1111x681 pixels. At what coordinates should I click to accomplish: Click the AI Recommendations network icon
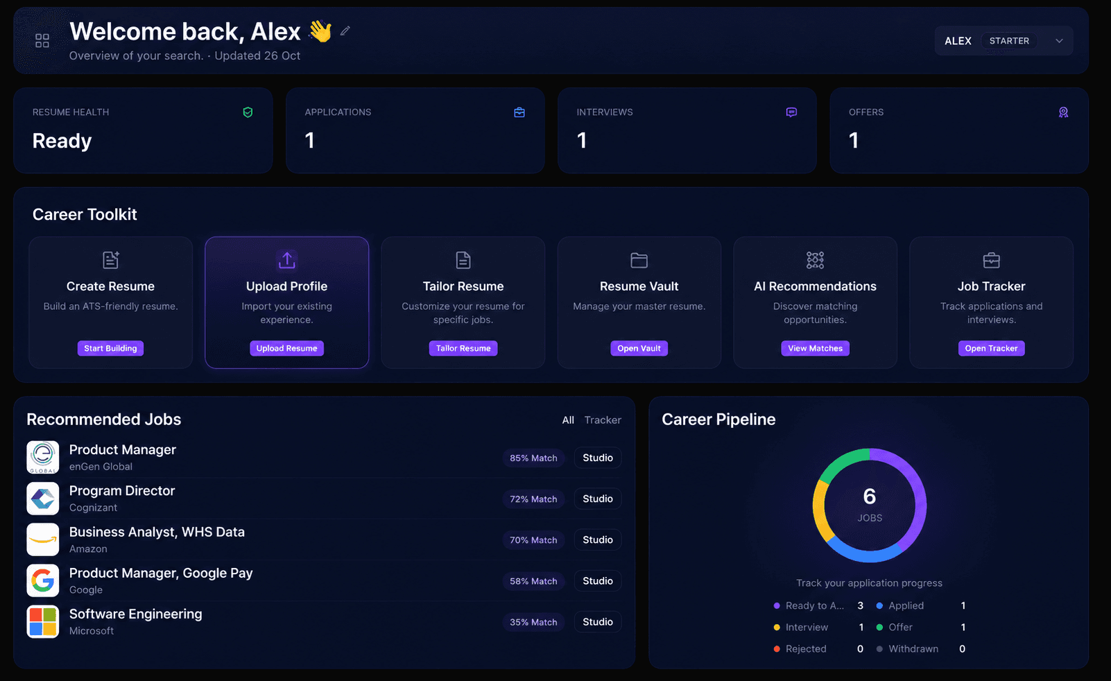coord(816,260)
